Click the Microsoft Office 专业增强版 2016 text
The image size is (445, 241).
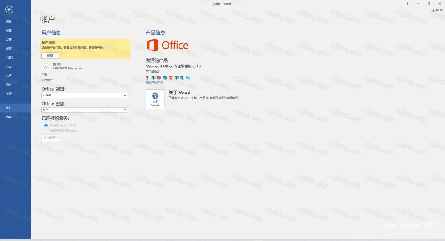click(x=173, y=66)
